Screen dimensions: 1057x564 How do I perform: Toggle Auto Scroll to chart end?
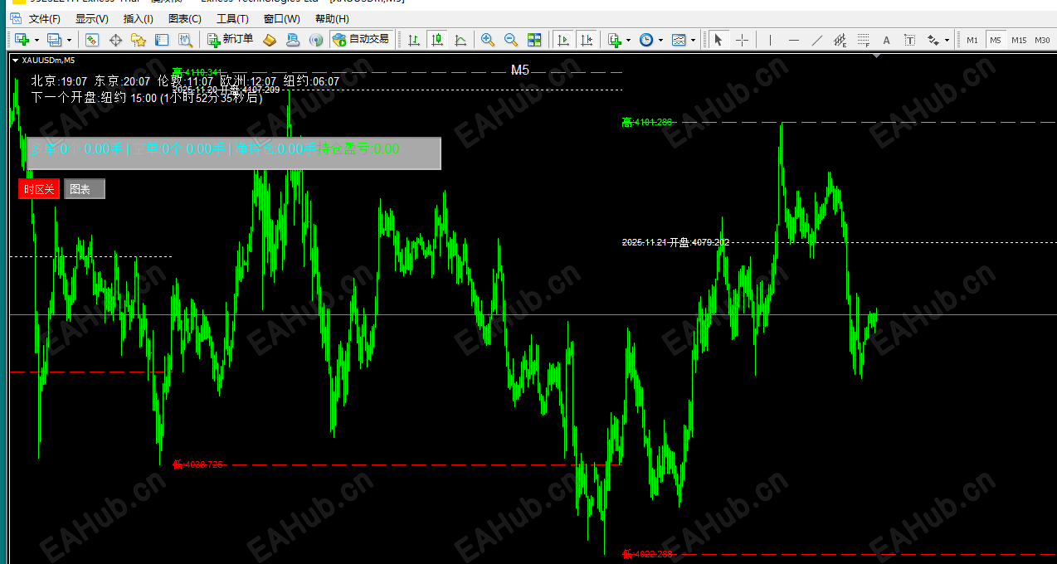point(563,39)
